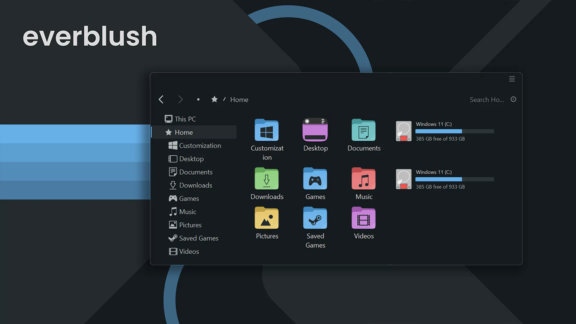Click the back navigation arrow
Image resolution: width=576 pixels, height=324 pixels.
161,99
